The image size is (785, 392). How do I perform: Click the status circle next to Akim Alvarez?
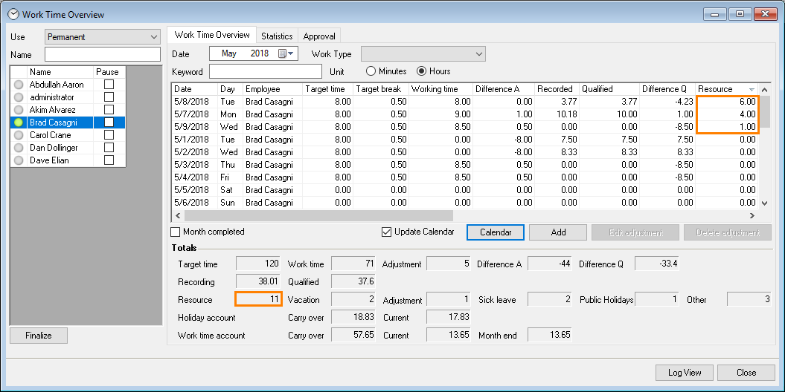coord(19,110)
